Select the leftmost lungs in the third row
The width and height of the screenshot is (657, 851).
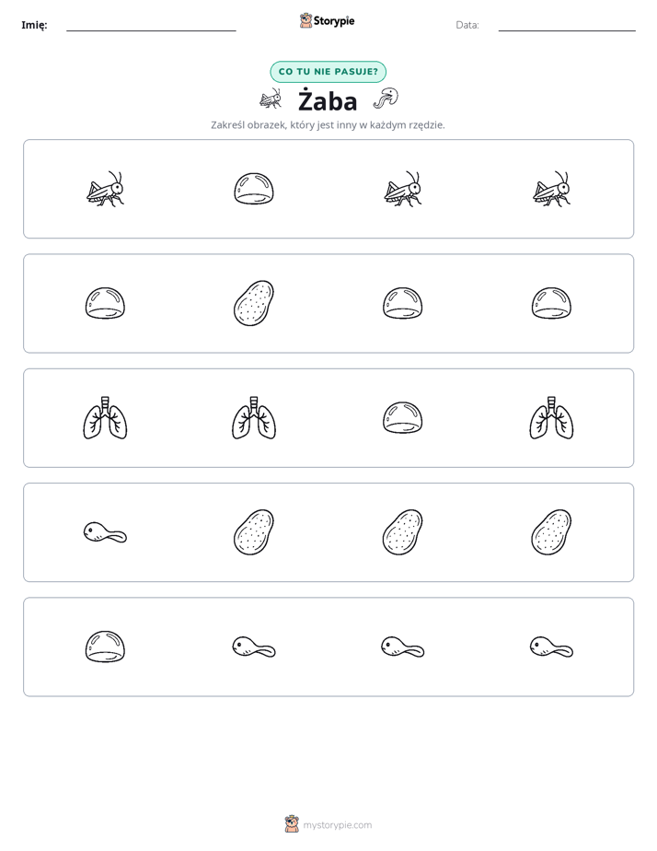pyautogui.click(x=105, y=418)
